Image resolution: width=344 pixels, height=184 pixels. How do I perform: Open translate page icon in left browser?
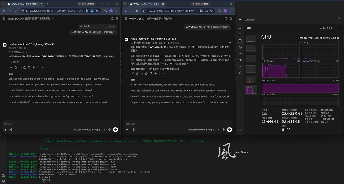pyautogui.click(x=87, y=11)
